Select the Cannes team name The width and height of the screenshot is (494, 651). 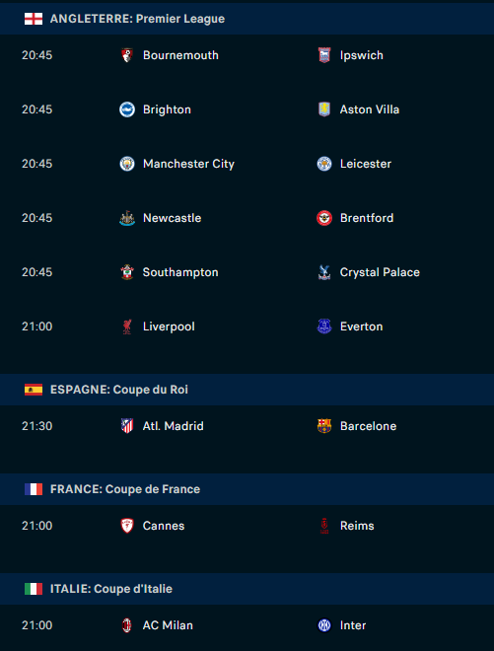(164, 526)
